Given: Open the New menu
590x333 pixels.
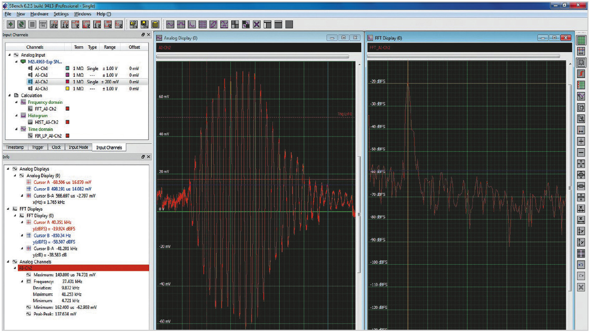Looking at the screenshot, I should tap(21, 14).
